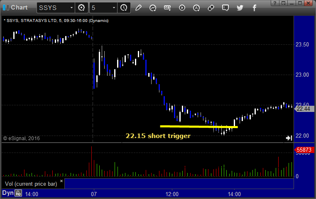The image size is (316, 199).
Task: Click the 0 volume axis label
Action: (297, 177)
